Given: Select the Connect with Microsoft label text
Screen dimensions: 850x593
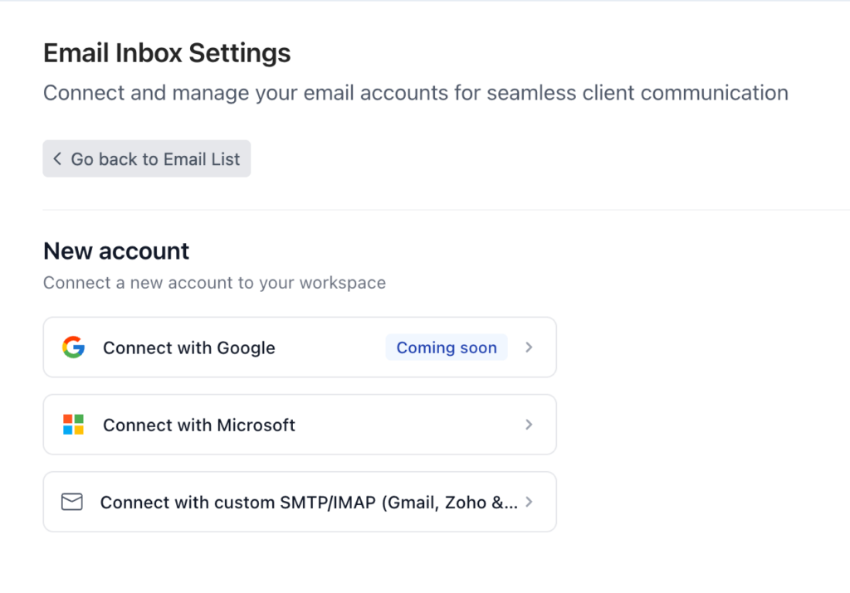Looking at the screenshot, I should pos(198,425).
